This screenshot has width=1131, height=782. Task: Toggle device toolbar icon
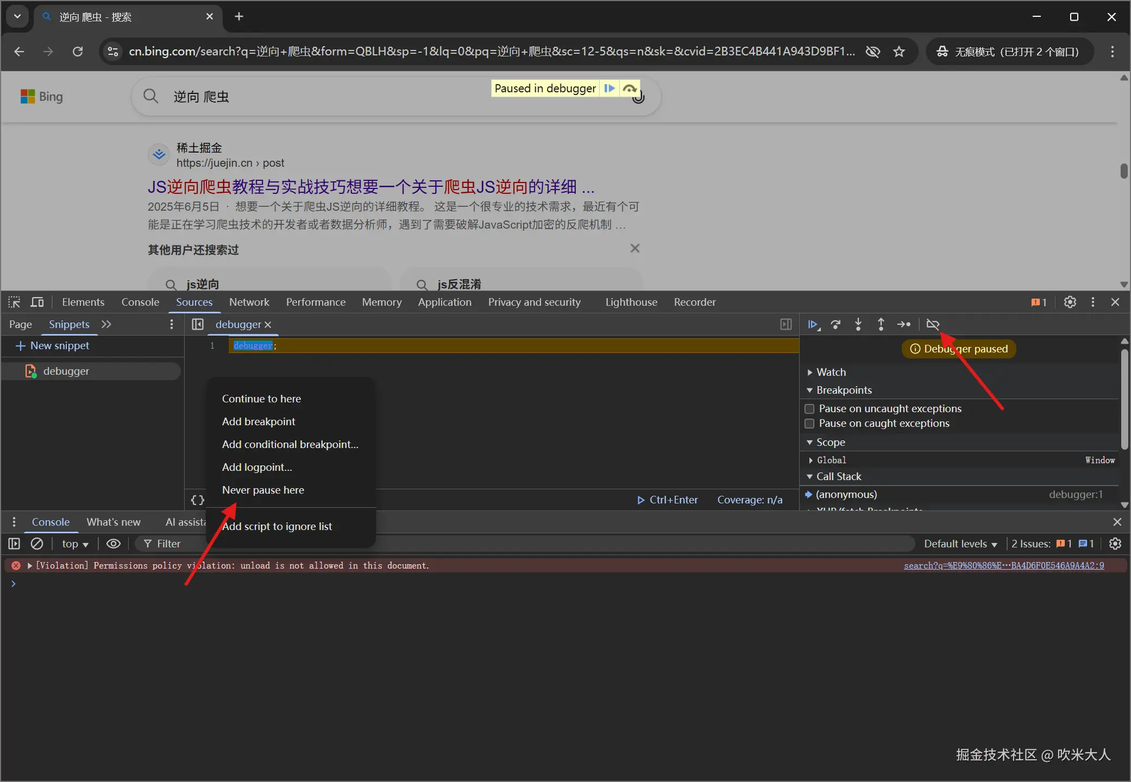coord(37,302)
